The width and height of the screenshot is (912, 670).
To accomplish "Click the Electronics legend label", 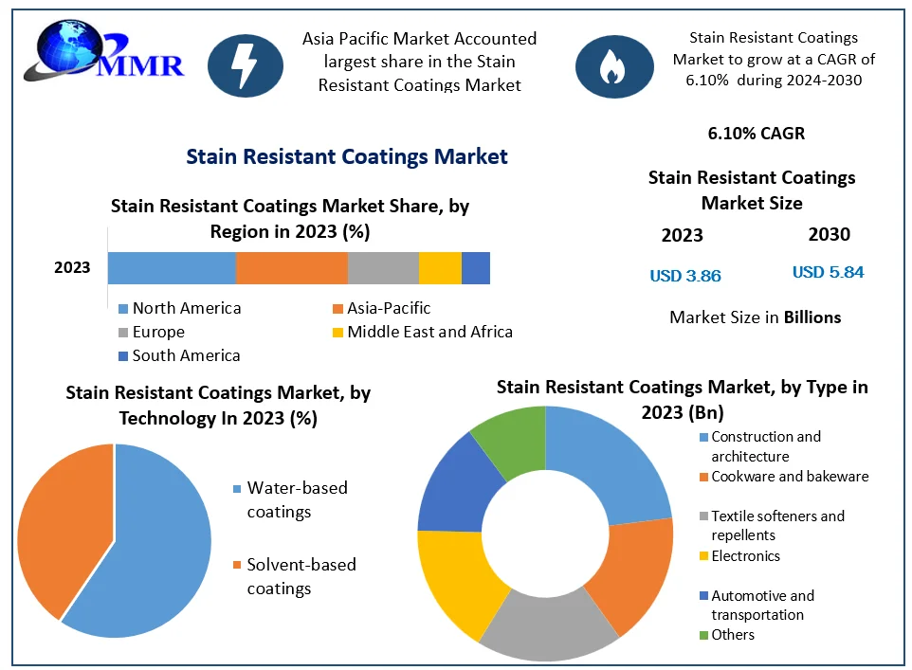I will (x=745, y=556).
